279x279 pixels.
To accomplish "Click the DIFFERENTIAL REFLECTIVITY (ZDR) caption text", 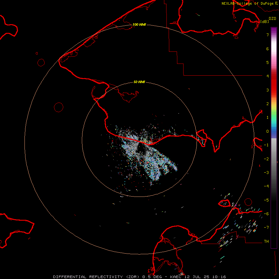I will [x=96, y=277].
